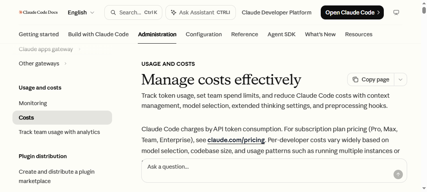Click the USAGE AND COSTS breadcrumb label

click(x=168, y=64)
